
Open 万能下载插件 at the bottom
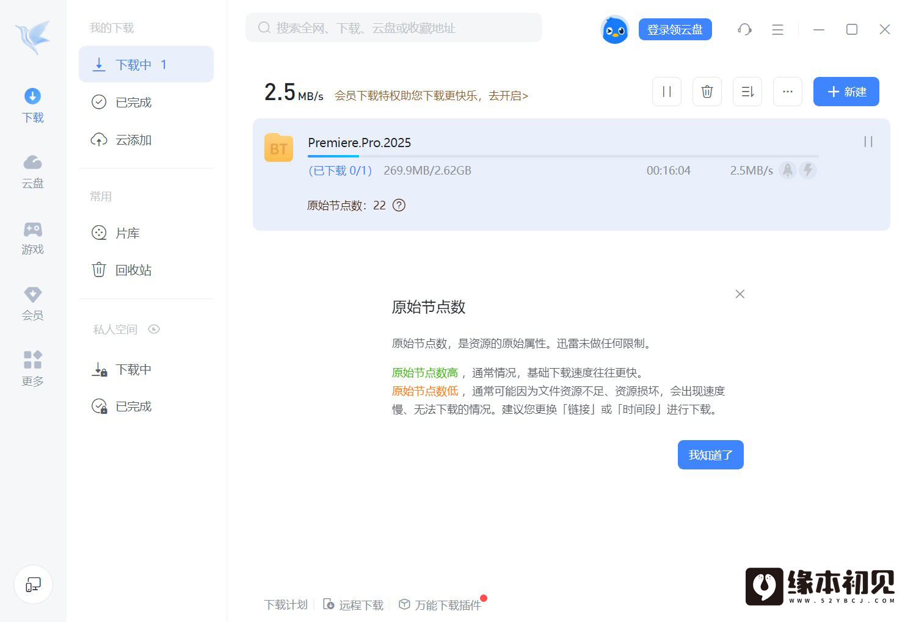(440, 605)
